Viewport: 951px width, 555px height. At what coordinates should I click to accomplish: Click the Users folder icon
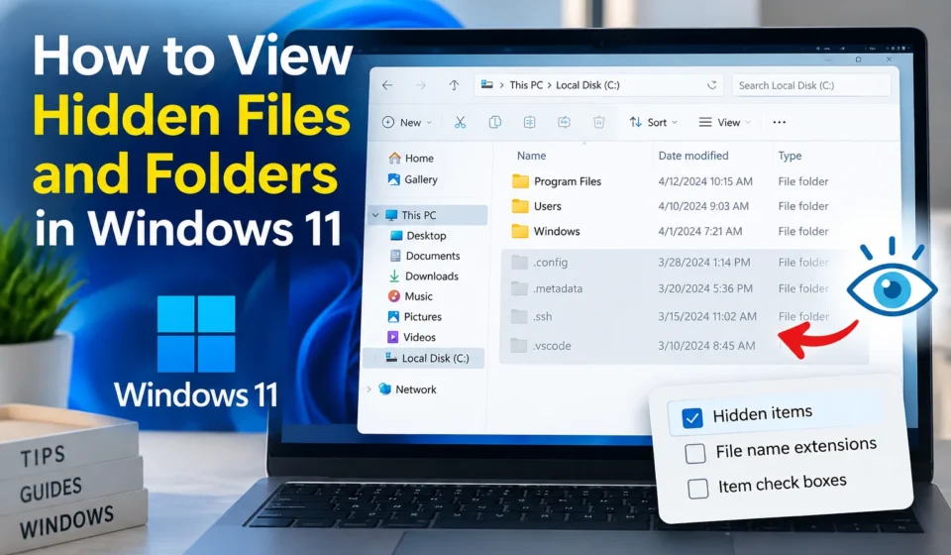pyautogui.click(x=520, y=206)
